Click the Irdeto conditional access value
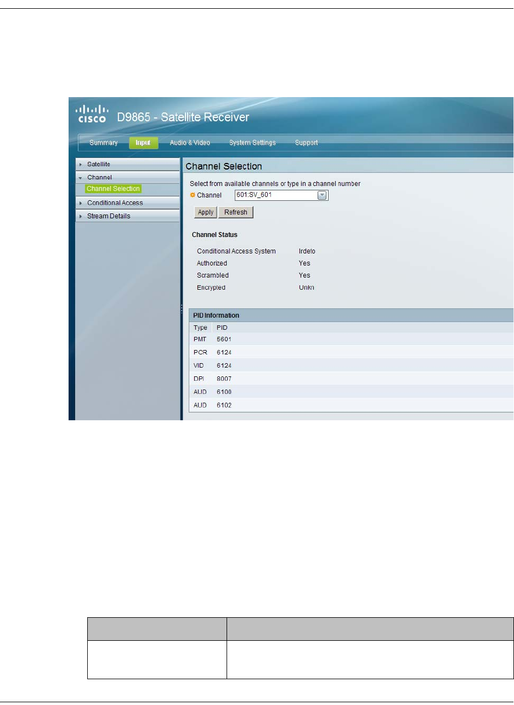This screenshot has width=514, height=705. (x=307, y=251)
